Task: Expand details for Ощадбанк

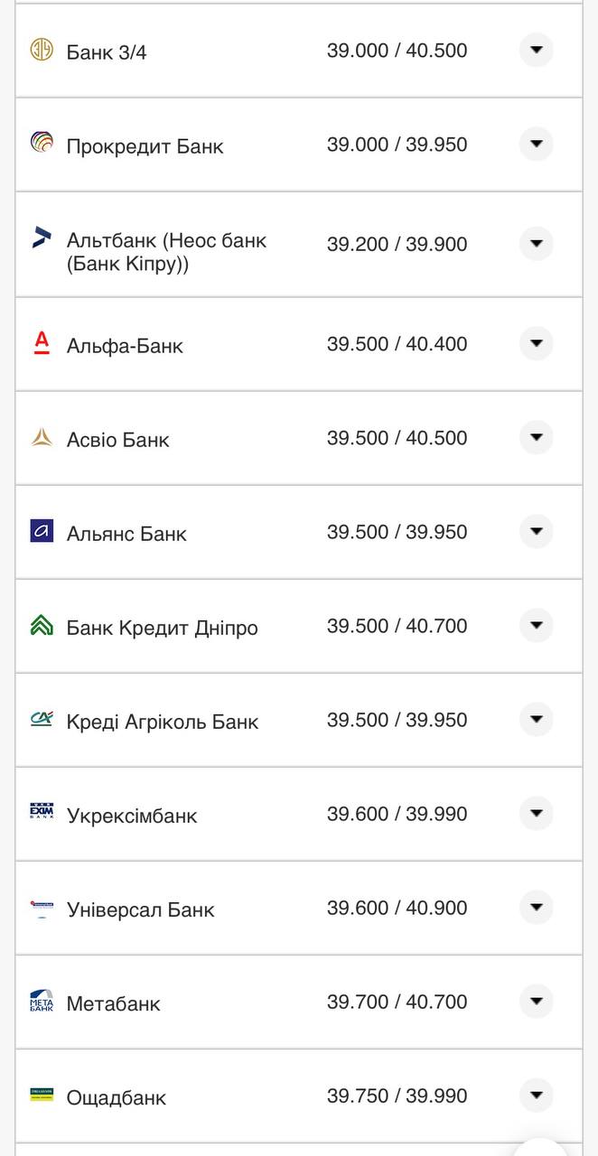Action: [x=537, y=1095]
